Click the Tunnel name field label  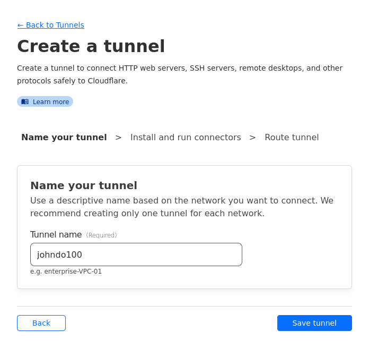[x=56, y=234]
